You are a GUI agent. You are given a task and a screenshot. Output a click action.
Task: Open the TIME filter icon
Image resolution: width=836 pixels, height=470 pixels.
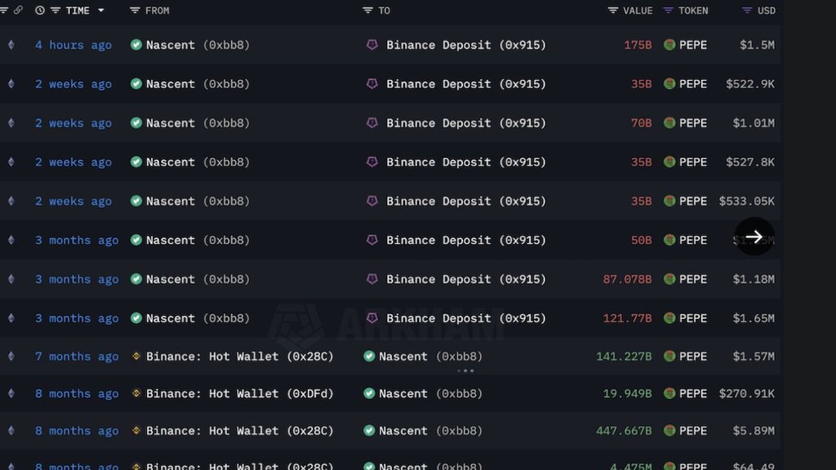[x=55, y=10]
